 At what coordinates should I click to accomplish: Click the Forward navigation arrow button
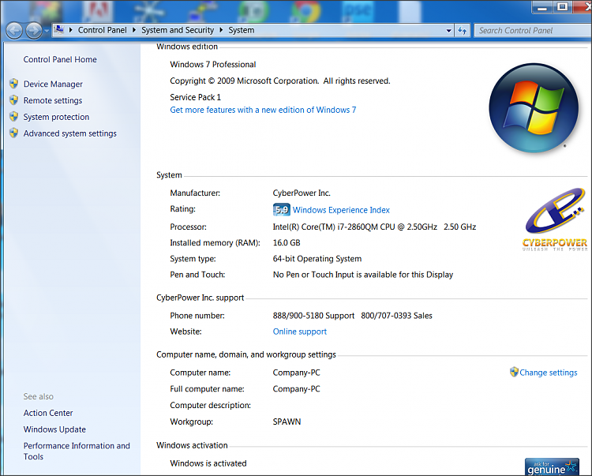coord(34,31)
